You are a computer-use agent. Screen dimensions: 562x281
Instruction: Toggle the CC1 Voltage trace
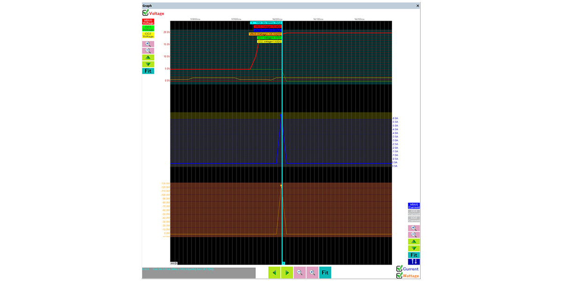coord(148,28)
